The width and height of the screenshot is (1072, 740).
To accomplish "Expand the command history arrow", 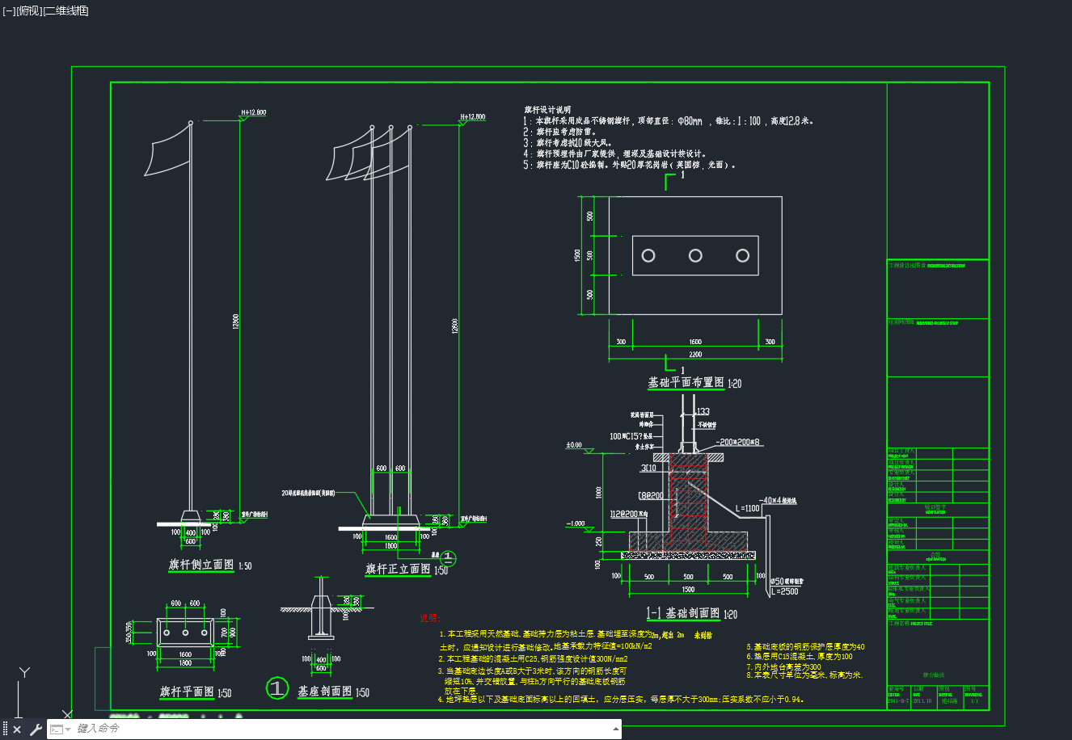I will [x=616, y=729].
